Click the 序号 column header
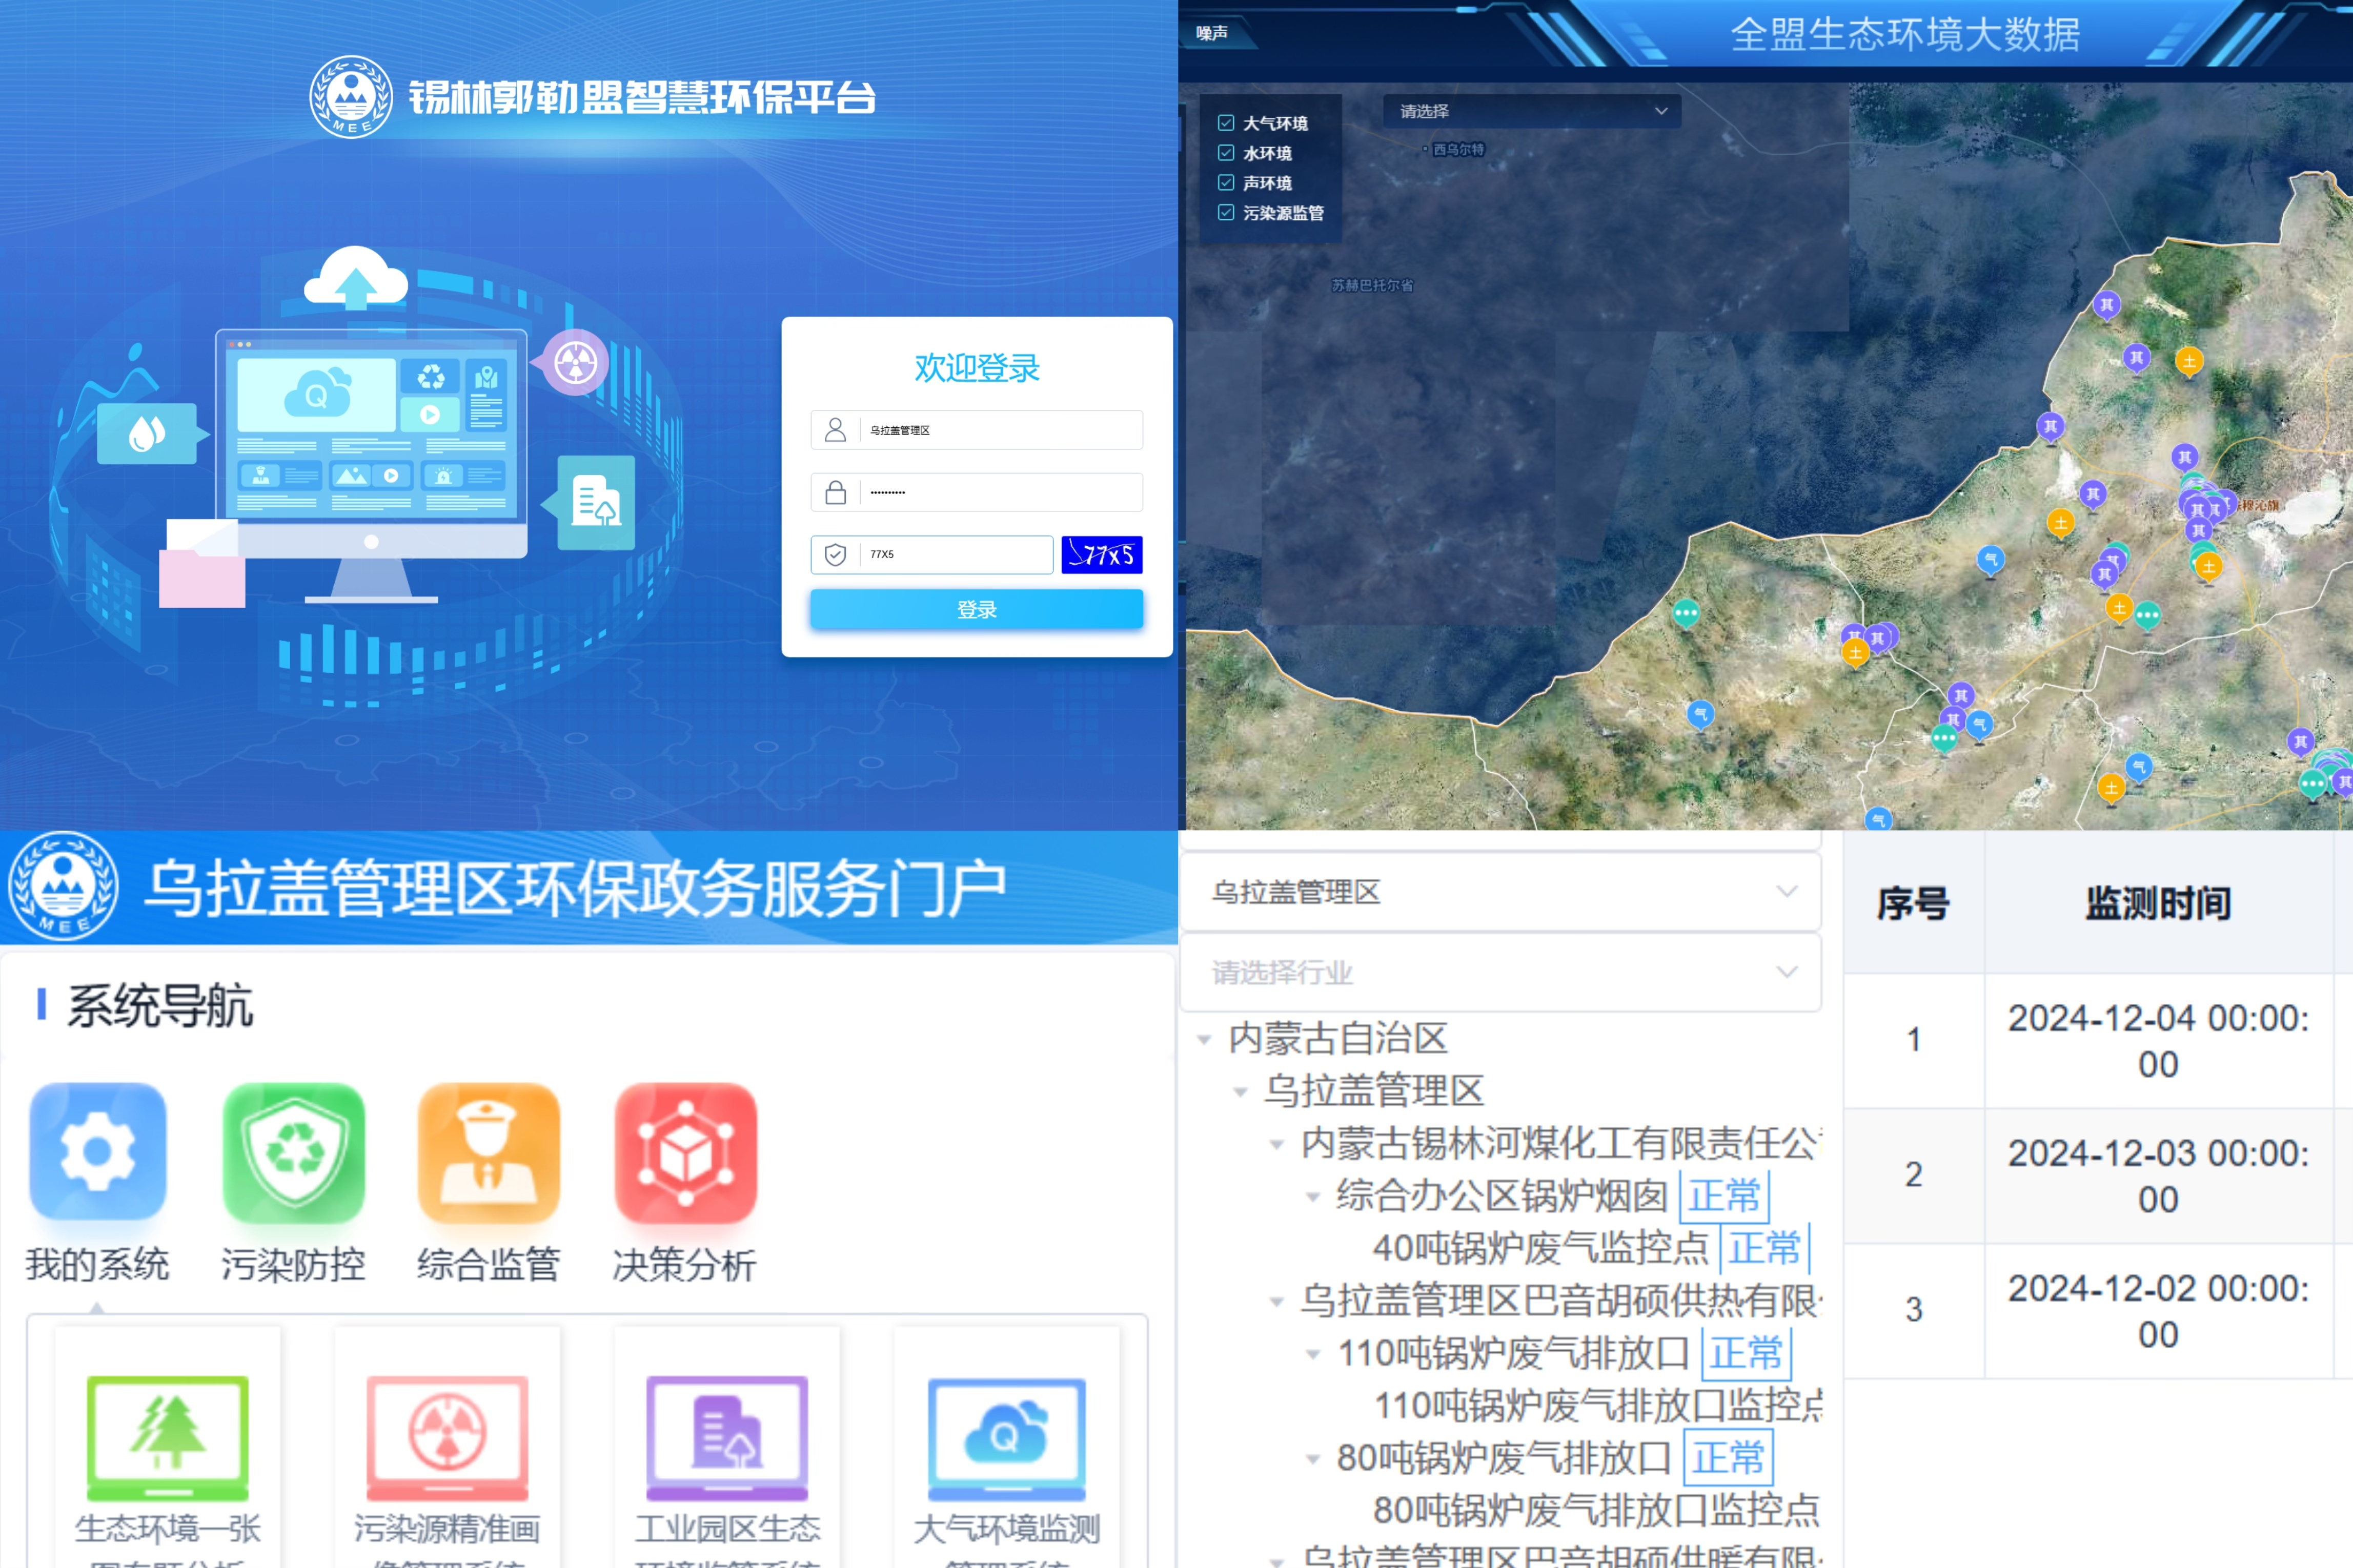The width and height of the screenshot is (2353, 1568). pos(1913,903)
